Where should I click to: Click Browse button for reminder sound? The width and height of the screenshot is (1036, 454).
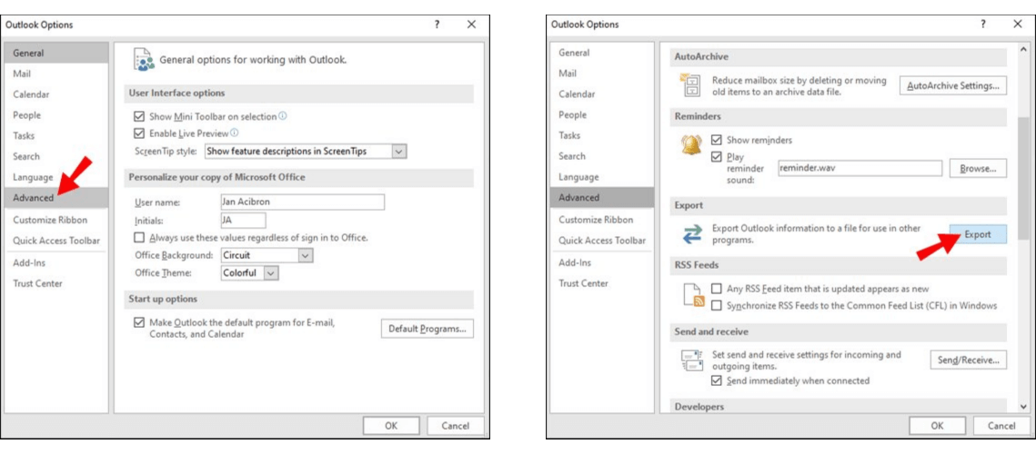coord(978,168)
